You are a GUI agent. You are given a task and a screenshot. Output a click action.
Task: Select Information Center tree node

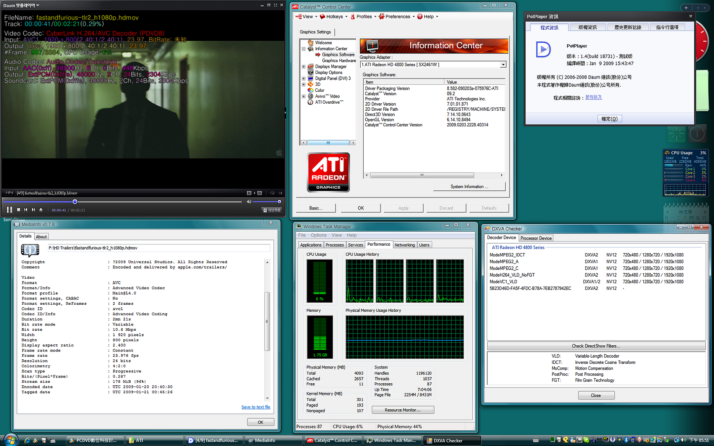point(331,49)
